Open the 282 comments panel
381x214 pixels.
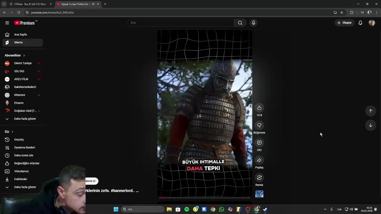(x=259, y=143)
